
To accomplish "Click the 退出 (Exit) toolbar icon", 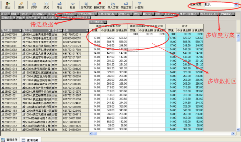I will click(8, 5).
